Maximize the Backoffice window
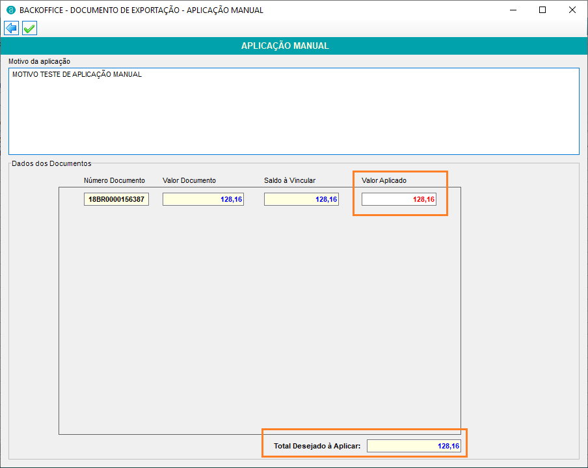The image size is (588, 468). coord(542,10)
